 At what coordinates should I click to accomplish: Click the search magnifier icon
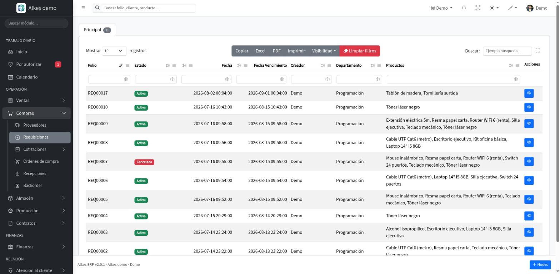tap(97, 8)
